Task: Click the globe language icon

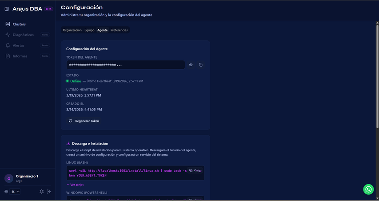Action: 6,192
